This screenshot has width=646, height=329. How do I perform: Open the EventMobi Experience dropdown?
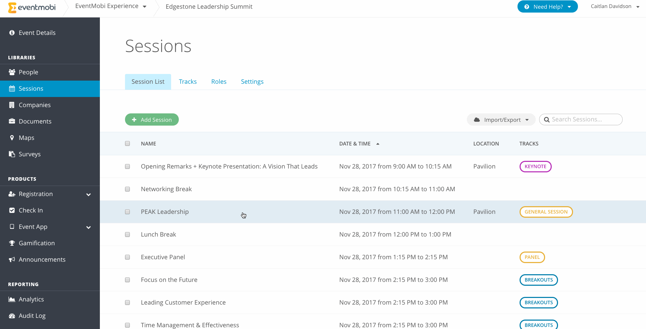pos(111,6)
